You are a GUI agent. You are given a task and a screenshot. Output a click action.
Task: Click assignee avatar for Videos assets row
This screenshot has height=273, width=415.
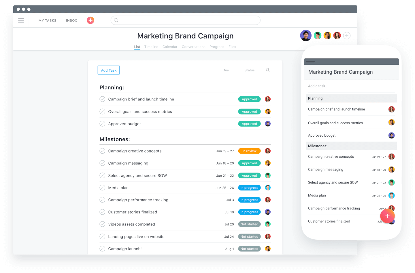(268, 224)
